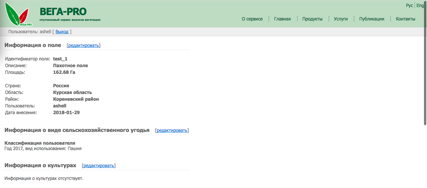Go to the Главная page

point(282,19)
